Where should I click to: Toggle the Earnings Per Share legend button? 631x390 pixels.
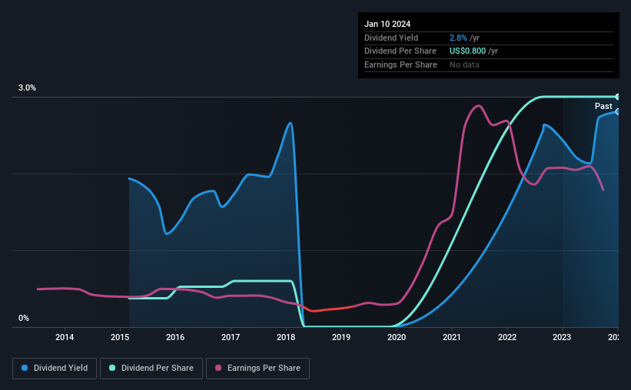(257, 369)
